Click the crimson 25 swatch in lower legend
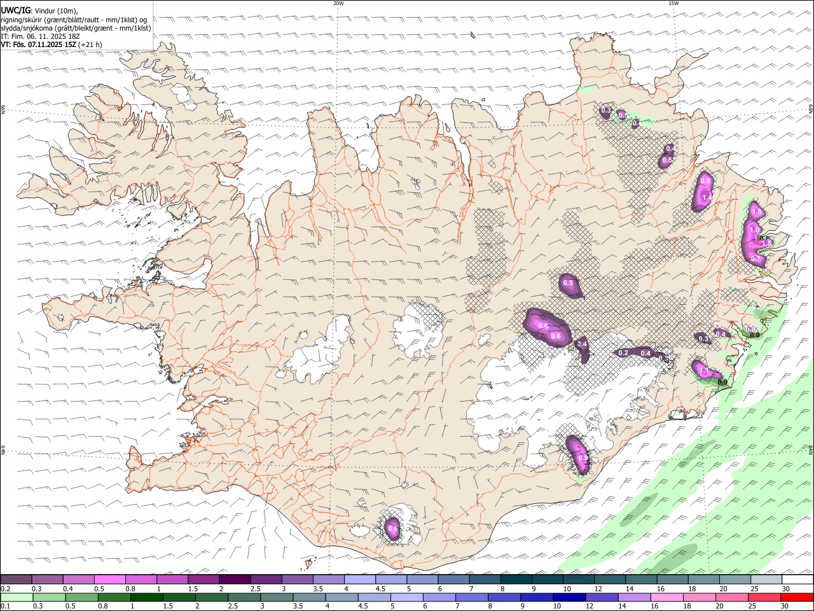Image resolution: width=814 pixels, height=611 pixels. click(x=764, y=598)
